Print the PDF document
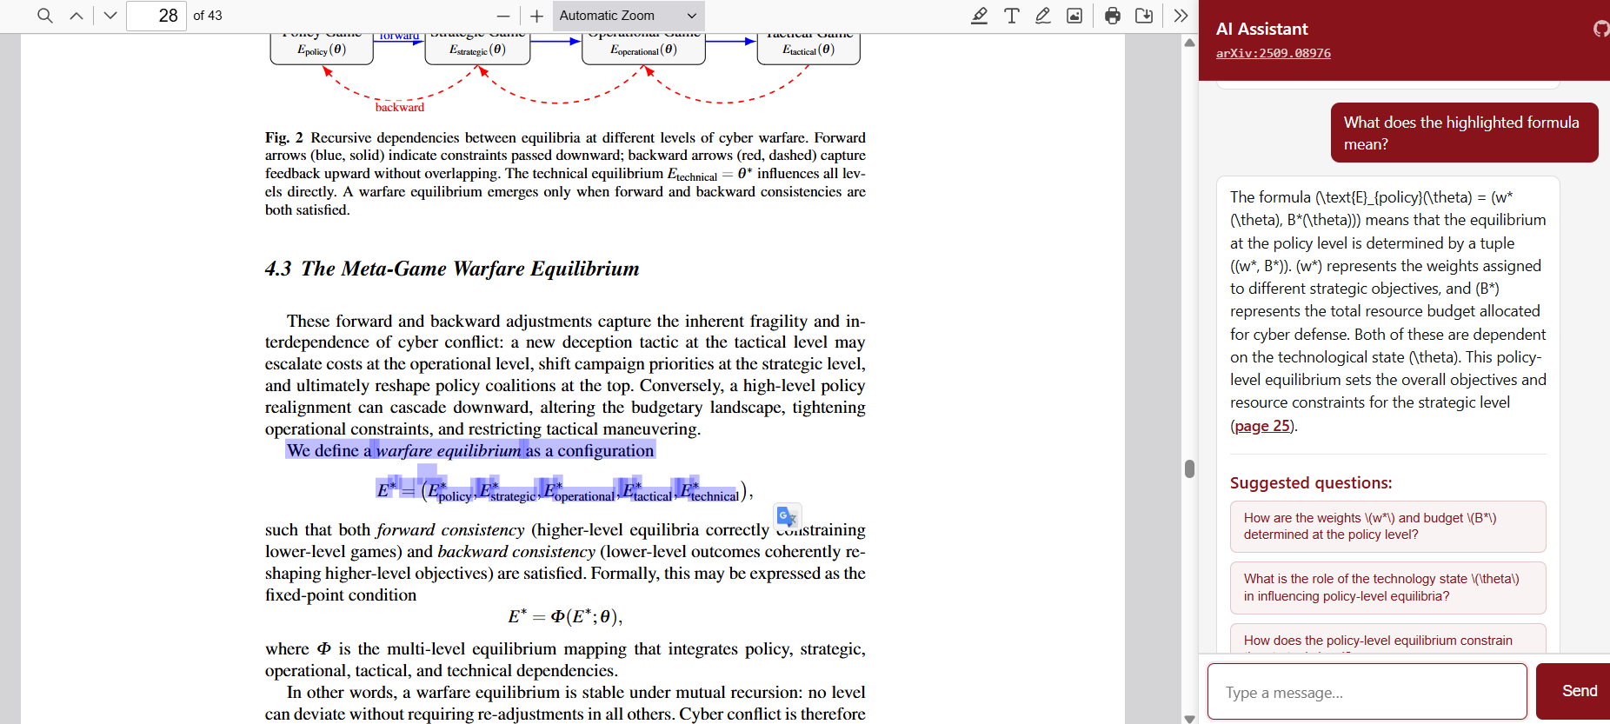This screenshot has height=724, width=1610. pos(1113,16)
